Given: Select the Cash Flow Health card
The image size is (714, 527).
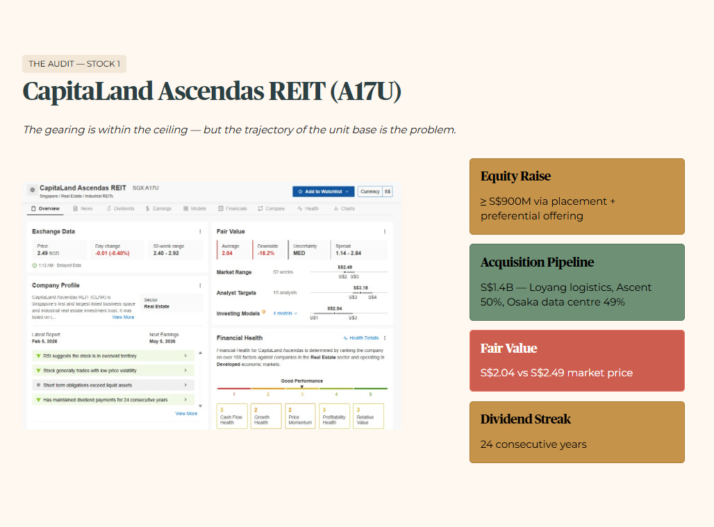Looking at the screenshot, I should click(232, 416).
